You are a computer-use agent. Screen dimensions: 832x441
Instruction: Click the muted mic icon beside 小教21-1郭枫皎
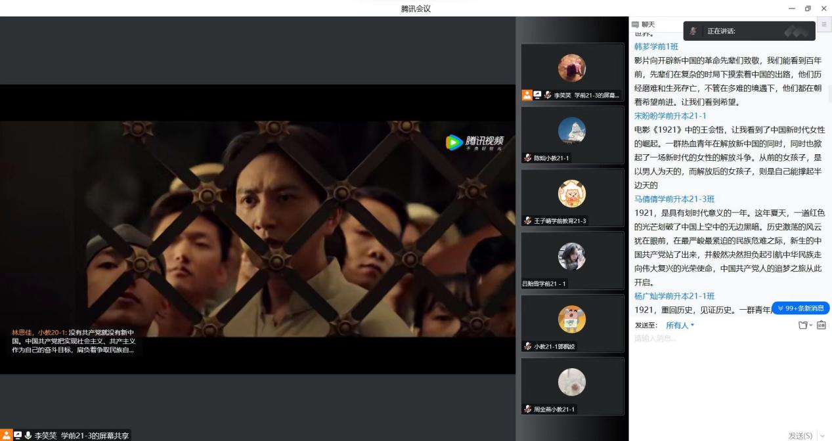point(528,346)
